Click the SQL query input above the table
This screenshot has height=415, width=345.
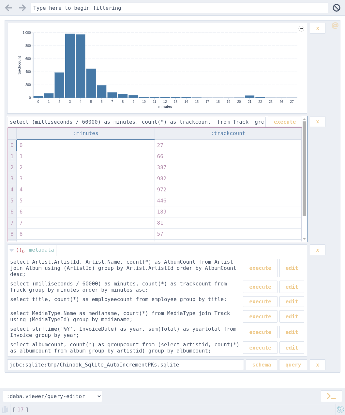137,122
